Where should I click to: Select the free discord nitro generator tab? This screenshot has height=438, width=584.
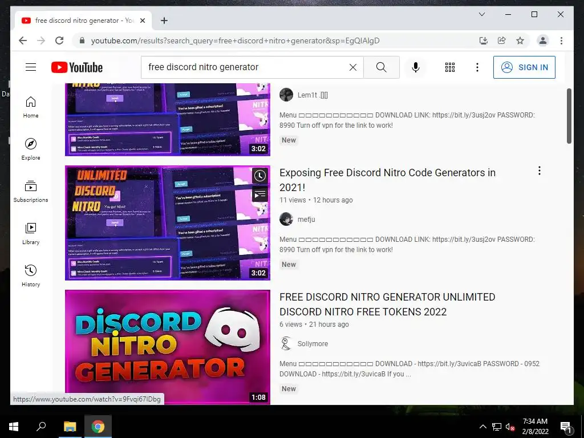pos(83,21)
